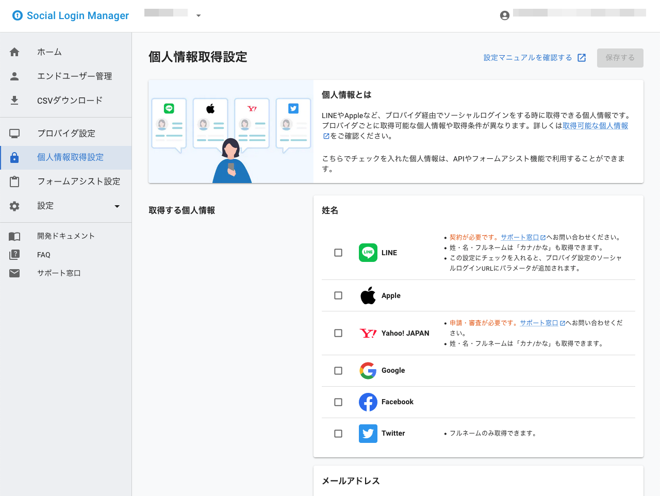Click the lock icon for 個人情報取得設定
The height and width of the screenshot is (496, 660).
click(x=14, y=158)
